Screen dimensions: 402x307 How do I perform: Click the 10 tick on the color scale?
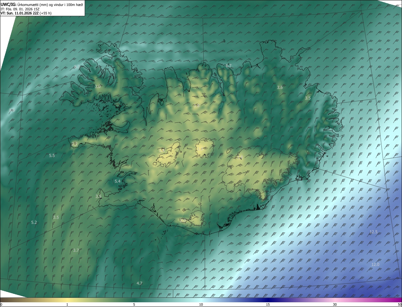201,304
